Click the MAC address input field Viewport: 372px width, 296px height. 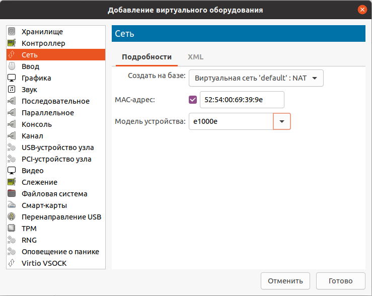coord(242,100)
